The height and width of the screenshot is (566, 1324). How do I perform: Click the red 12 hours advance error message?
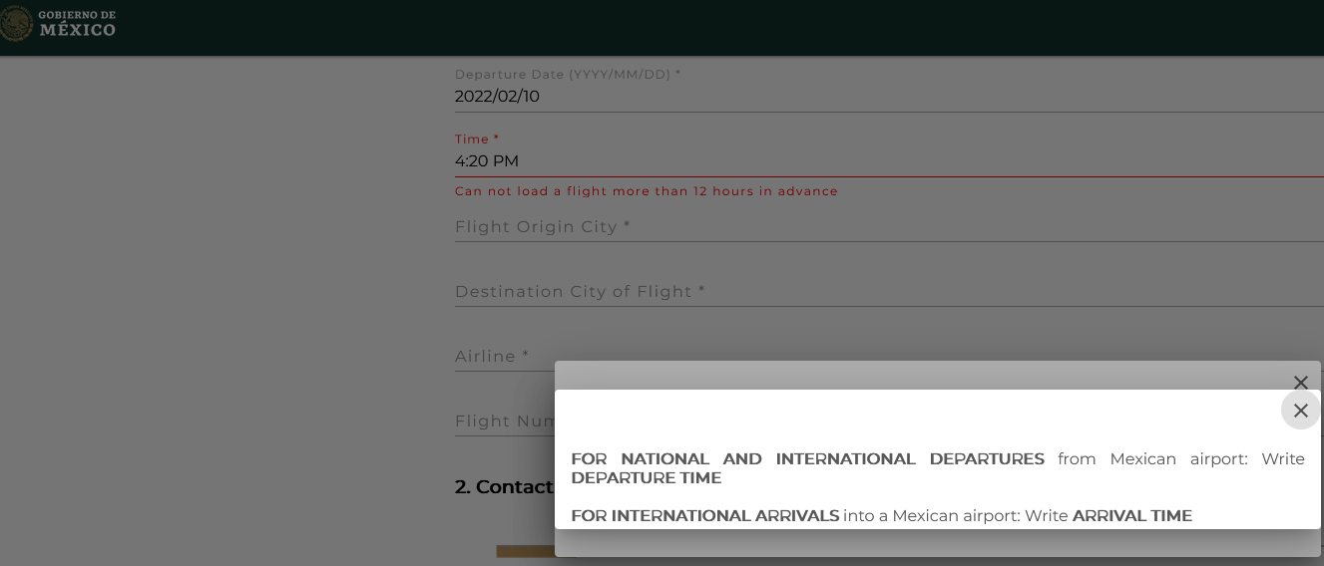click(x=647, y=191)
